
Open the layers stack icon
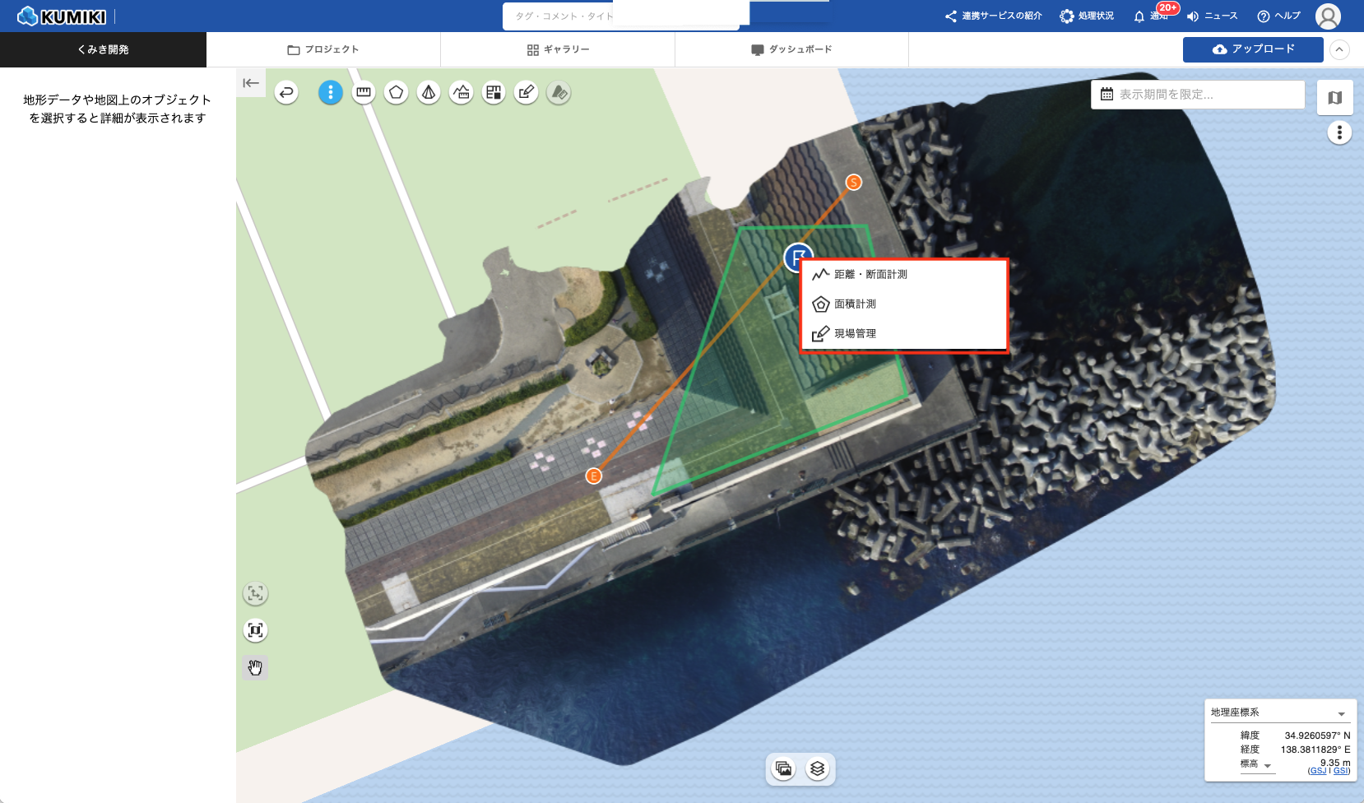(x=817, y=769)
